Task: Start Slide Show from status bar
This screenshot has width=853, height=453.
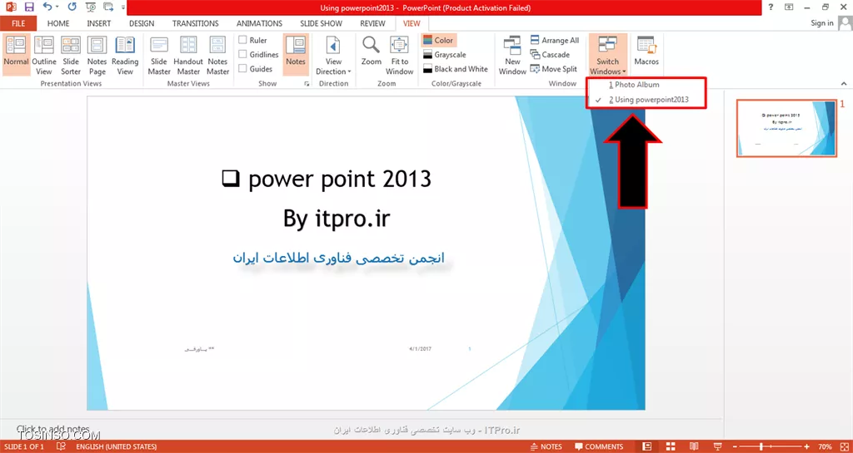Action: 717,446
